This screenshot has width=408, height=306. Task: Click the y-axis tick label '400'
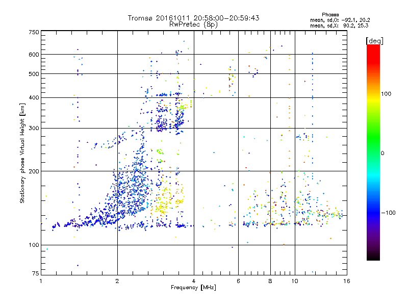34,97
